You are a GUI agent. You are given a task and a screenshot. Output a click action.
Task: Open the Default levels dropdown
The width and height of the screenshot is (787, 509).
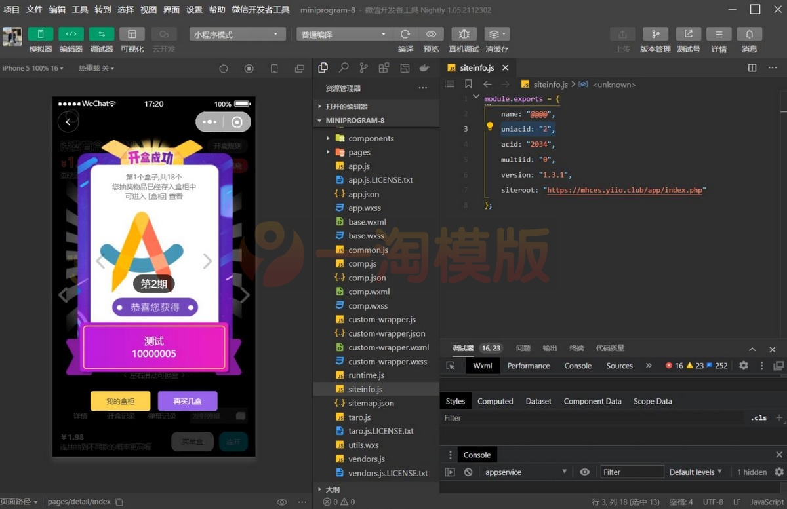pos(695,472)
